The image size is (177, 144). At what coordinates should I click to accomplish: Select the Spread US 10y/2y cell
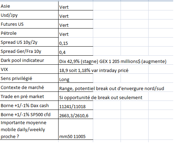click(x=29, y=42)
